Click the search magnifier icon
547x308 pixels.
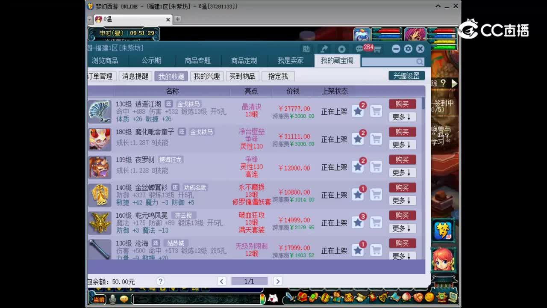[x=420, y=62]
